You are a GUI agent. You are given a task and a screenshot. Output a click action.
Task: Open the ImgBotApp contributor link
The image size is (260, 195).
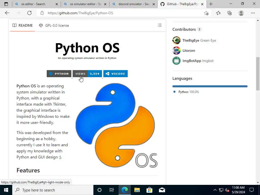pos(192,61)
